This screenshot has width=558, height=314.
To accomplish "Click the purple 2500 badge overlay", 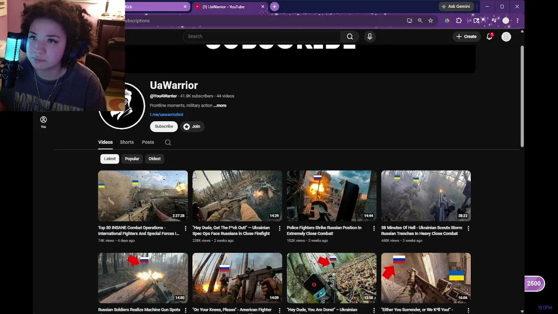I will point(534,283).
